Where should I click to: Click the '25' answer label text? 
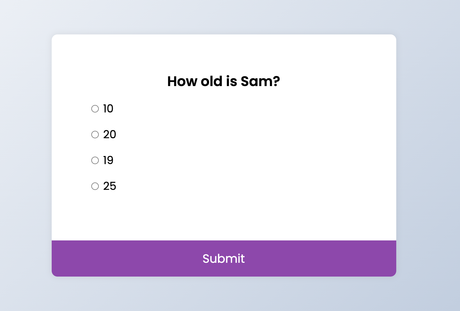(x=110, y=186)
